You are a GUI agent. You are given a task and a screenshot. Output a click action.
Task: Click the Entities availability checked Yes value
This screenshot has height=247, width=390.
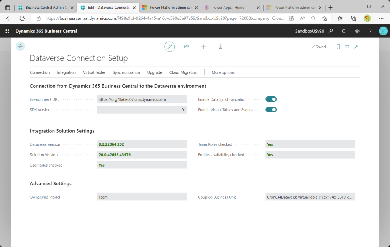(270, 155)
